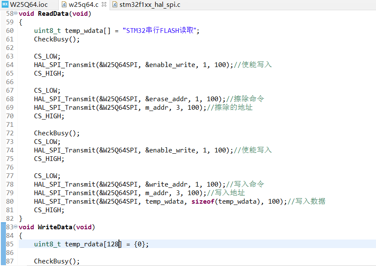Click CS_LOW on line 77
Image resolution: width=376 pixels, height=266 pixels.
[x=46, y=176]
